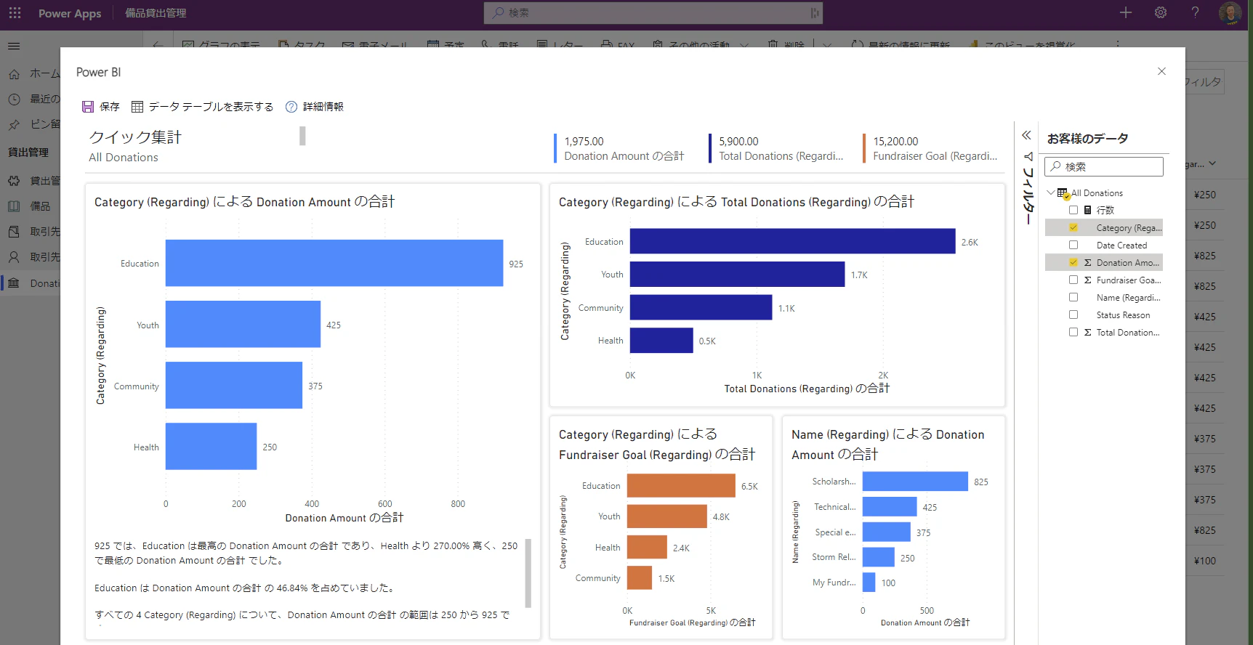1253x645 pixels.
Task: Click 保存 save button
Action: click(101, 107)
